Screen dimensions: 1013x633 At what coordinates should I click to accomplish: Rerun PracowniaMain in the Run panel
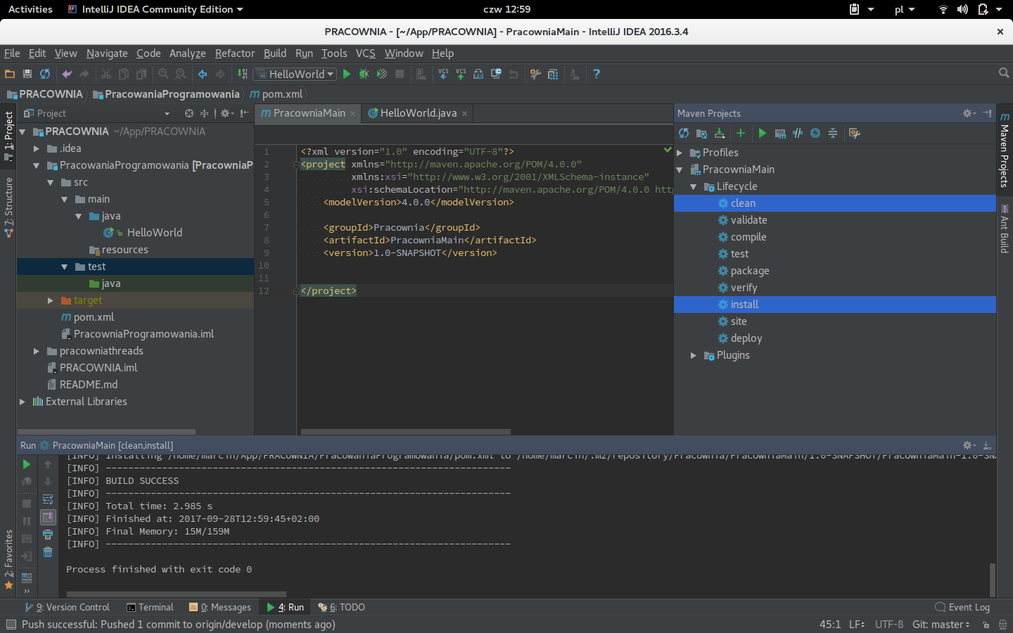point(27,464)
